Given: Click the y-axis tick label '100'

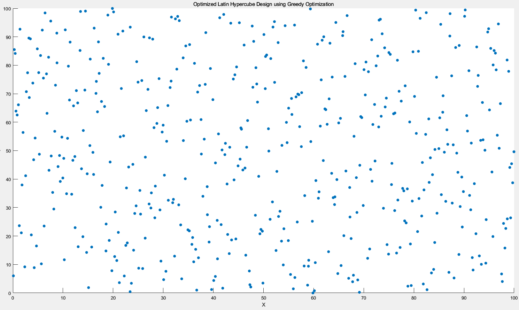Looking at the screenshot, I should 7,9.
